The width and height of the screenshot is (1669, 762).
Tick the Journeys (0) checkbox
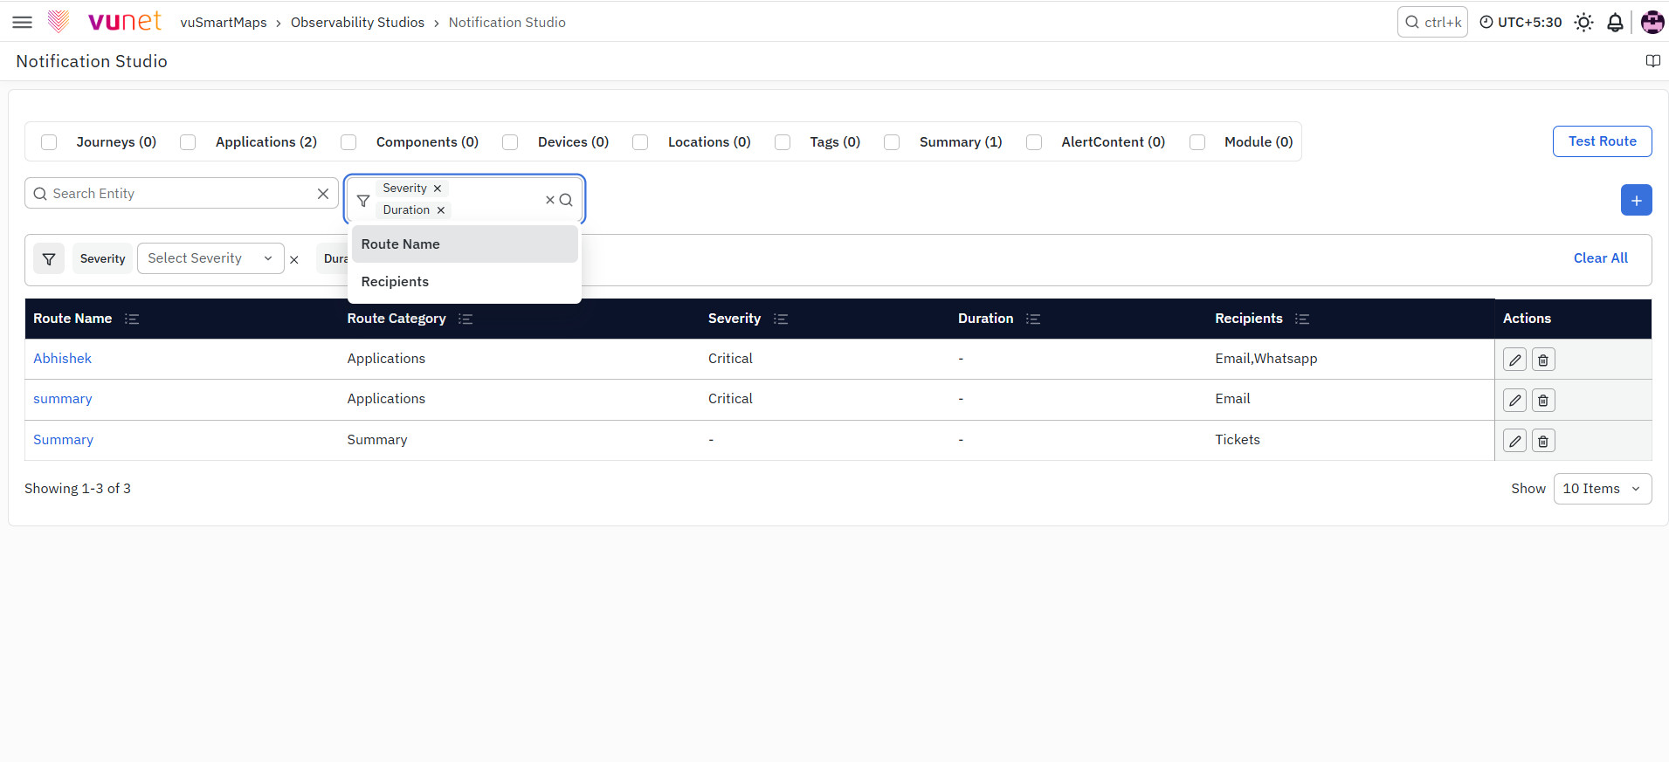coord(49,142)
